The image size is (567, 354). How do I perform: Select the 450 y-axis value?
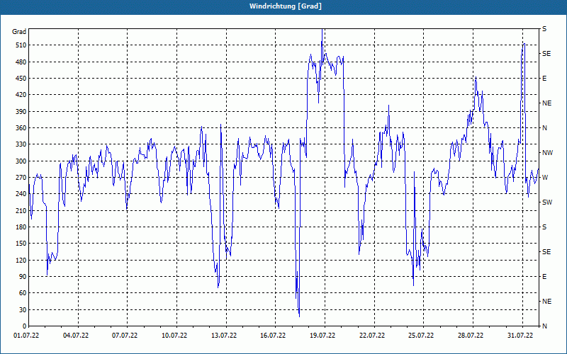pyautogui.click(x=21, y=79)
